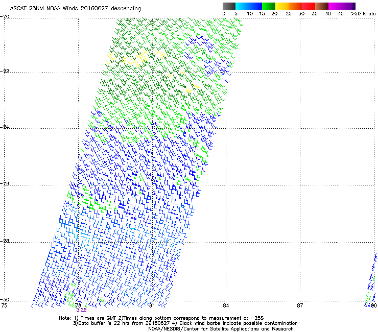Click the '-22' latitude axis label
Screen dimensions: 378x332
click(x=5, y=72)
